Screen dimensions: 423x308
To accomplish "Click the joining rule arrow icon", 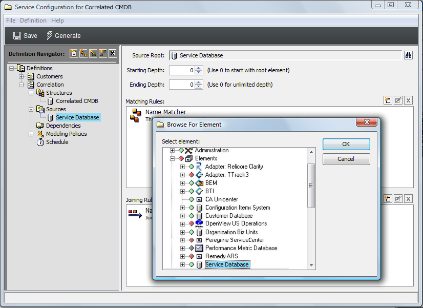I will click(x=135, y=214).
